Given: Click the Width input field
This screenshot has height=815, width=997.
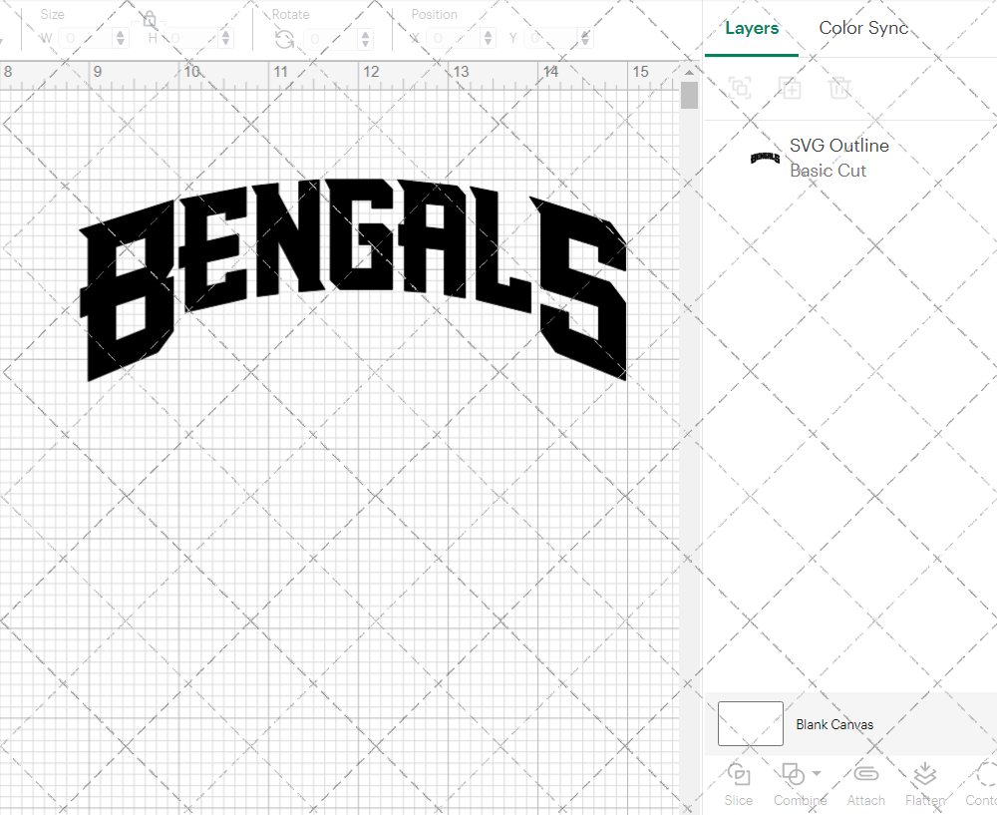Looking at the screenshot, I should click(87, 39).
